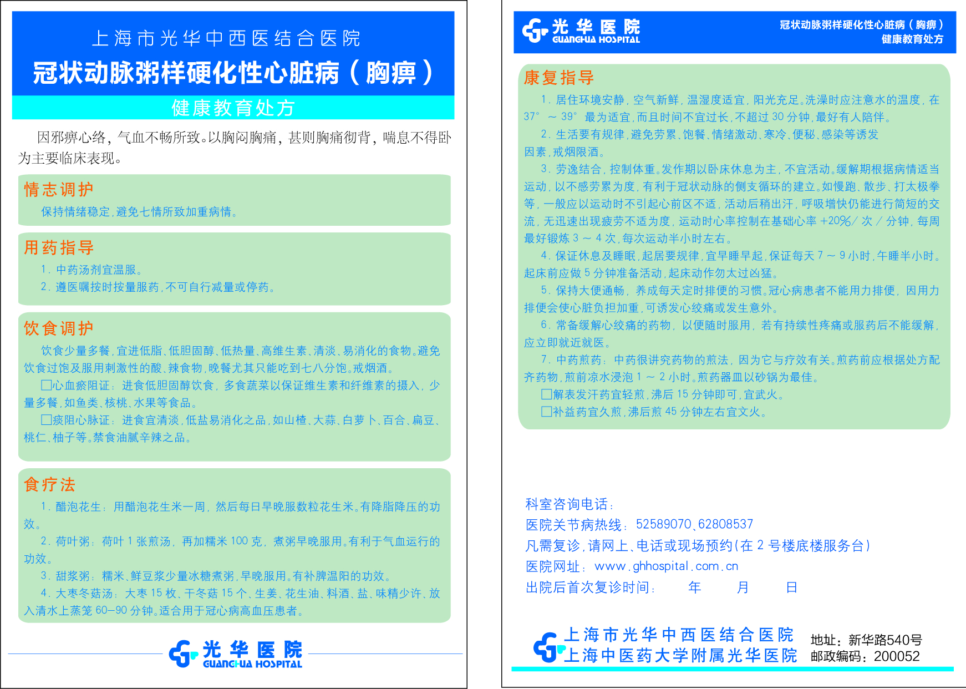
Task: Click the postal code 邮政编码：200052
Action: coord(865,656)
